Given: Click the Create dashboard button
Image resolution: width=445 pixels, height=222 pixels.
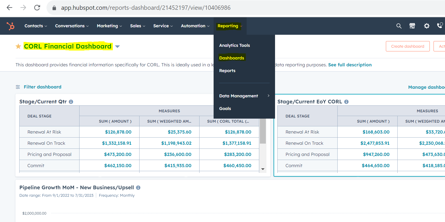Looking at the screenshot, I should (407, 46).
